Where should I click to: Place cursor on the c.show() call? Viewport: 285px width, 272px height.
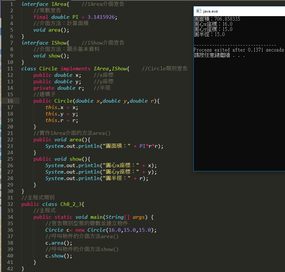point(59,256)
